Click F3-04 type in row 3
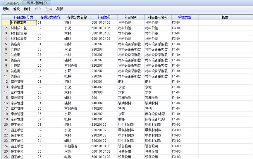Image resolution: width=253 pixels, height=159 pixels. click(x=185, y=33)
